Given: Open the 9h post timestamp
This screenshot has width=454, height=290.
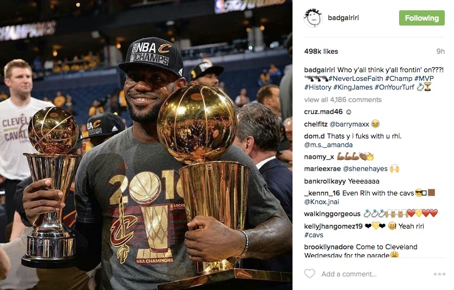Looking at the screenshot, I should pos(440,52).
